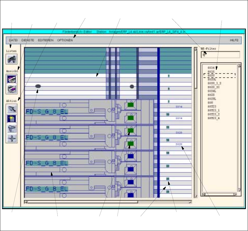Click the canvas vertical scrollbar down arrow
Viewport: 248px width, 231px height.
click(x=196, y=196)
